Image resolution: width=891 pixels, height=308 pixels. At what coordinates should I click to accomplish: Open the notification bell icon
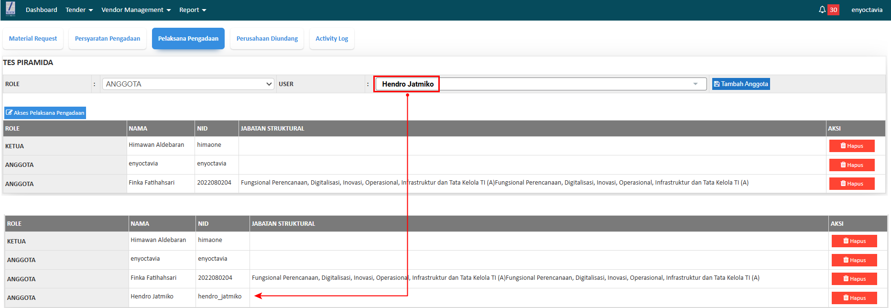822,10
